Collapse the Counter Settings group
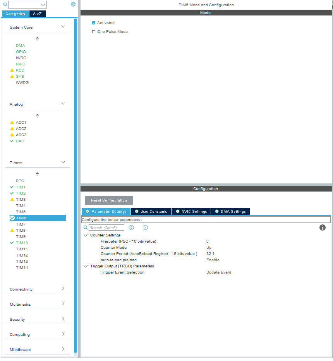Image resolution: width=333 pixels, height=361 pixels. pyautogui.click(x=86, y=235)
